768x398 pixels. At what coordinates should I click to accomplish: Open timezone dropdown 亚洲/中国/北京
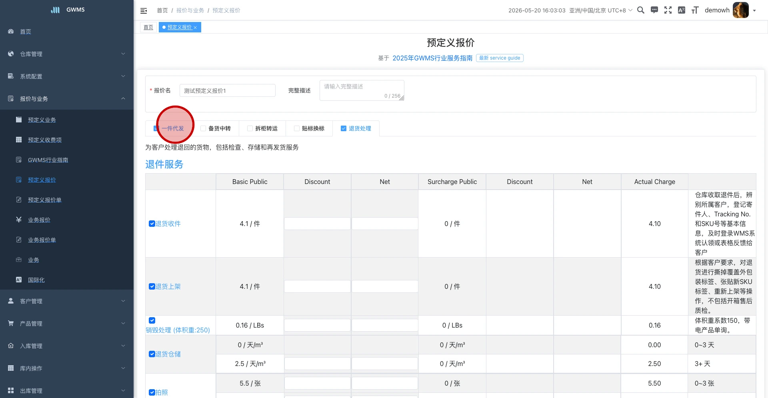601,10
